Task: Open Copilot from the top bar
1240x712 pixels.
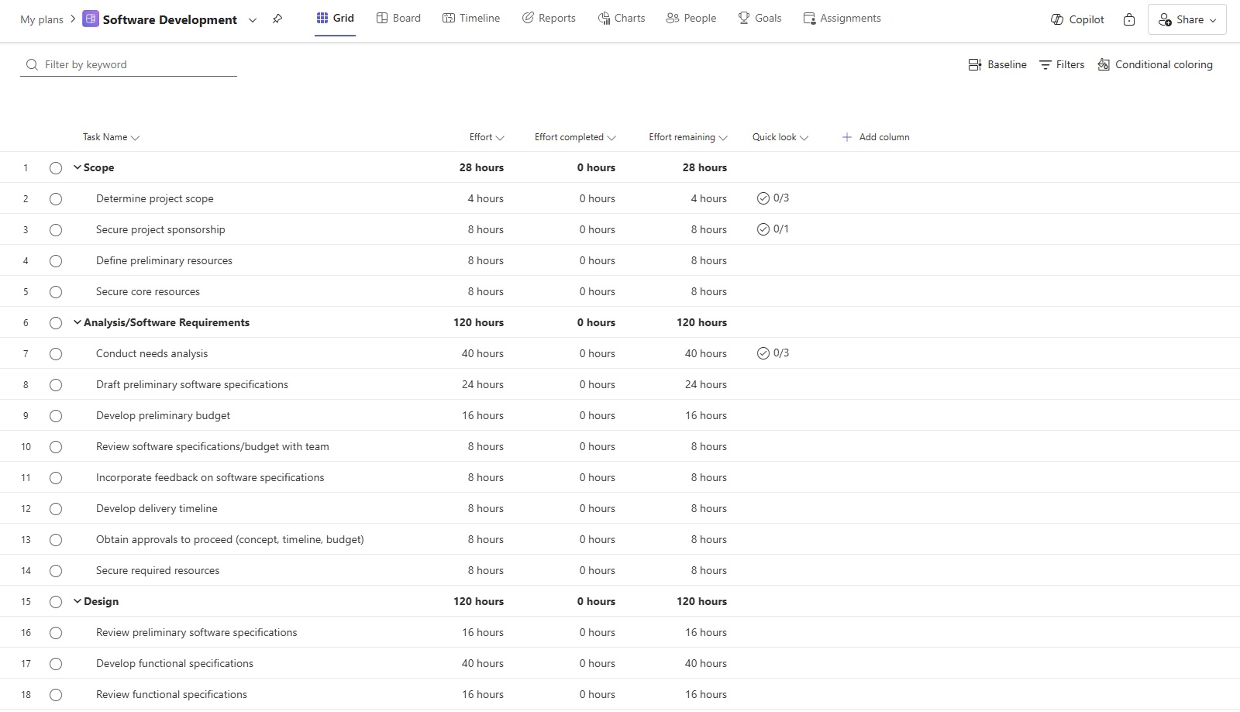Action: pyautogui.click(x=1077, y=19)
